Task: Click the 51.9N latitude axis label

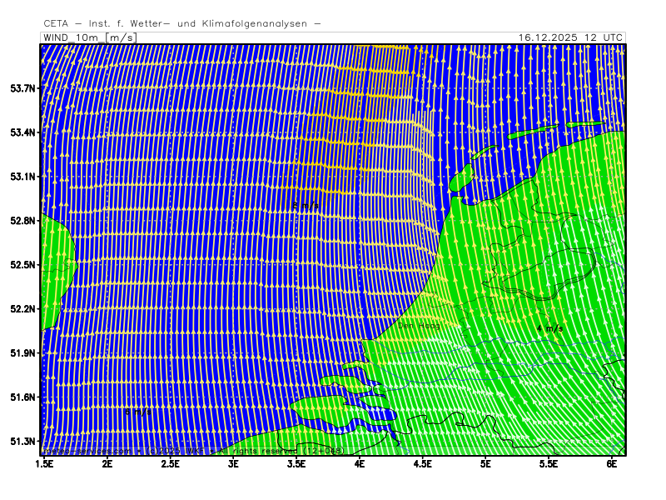Action: (22, 353)
